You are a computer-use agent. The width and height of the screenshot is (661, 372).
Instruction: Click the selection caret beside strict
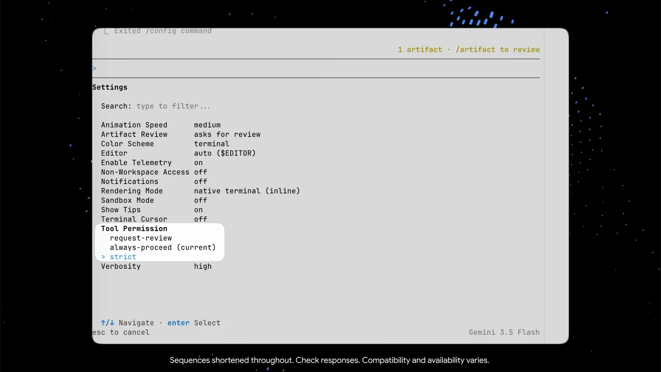click(x=103, y=257)
